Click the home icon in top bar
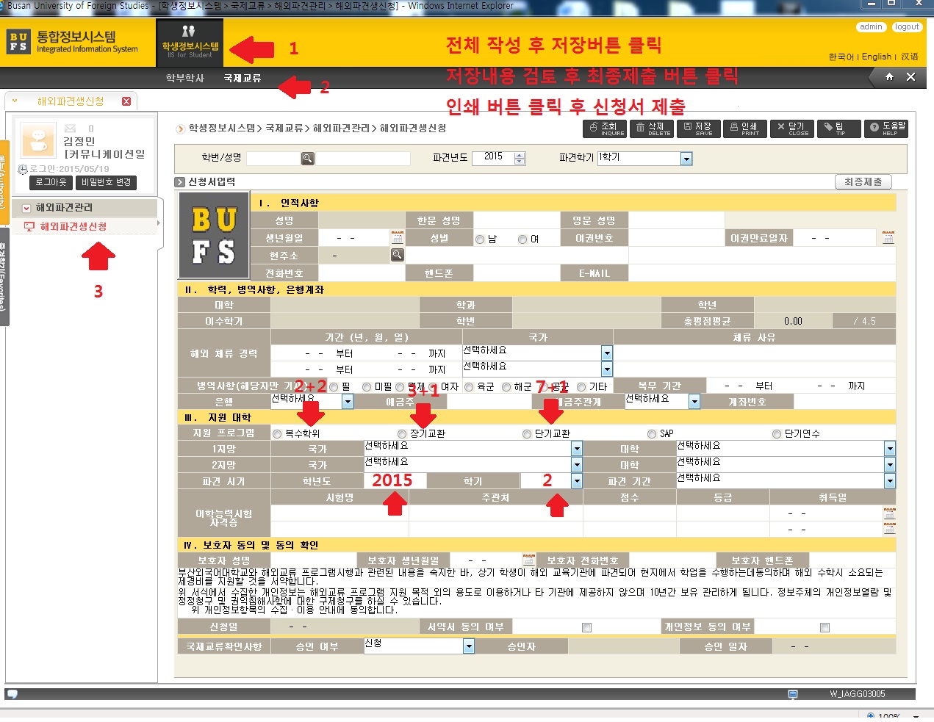Screen dimensions: 934x722 (889, 77)
